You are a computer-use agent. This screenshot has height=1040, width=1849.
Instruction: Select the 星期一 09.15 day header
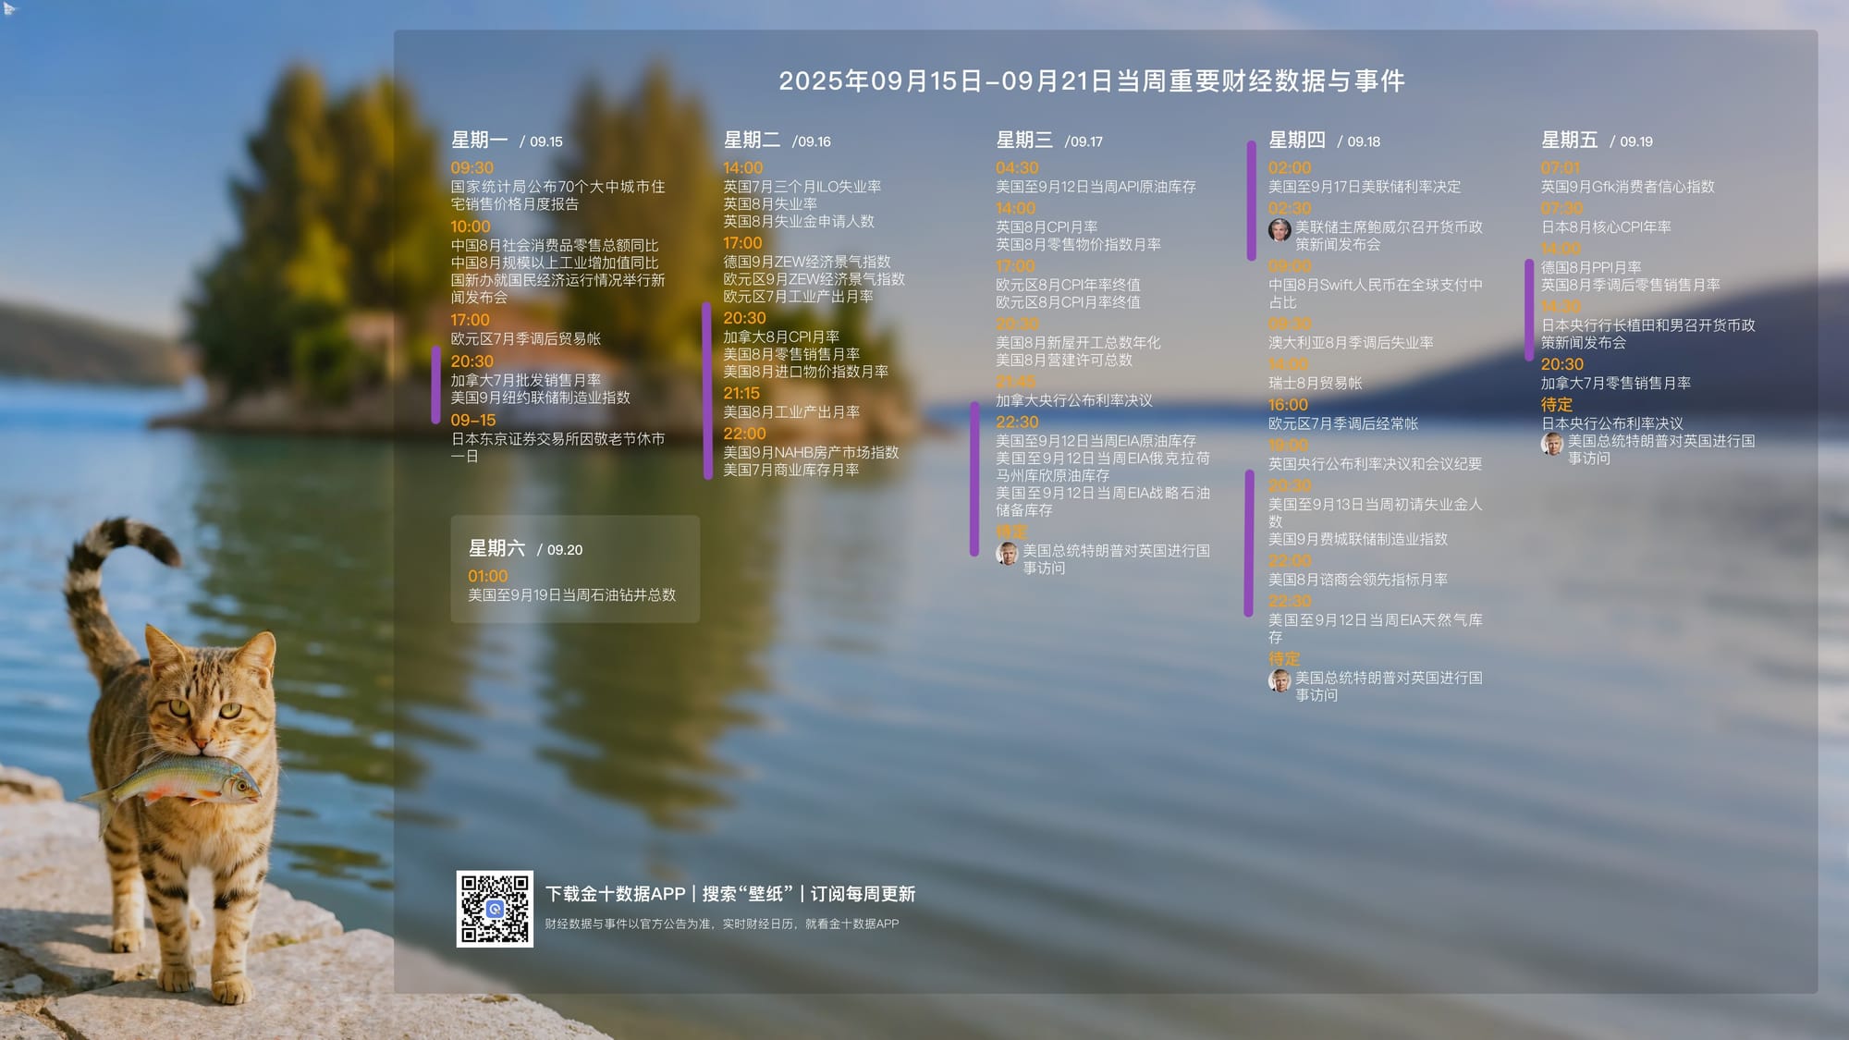point(506,141)
